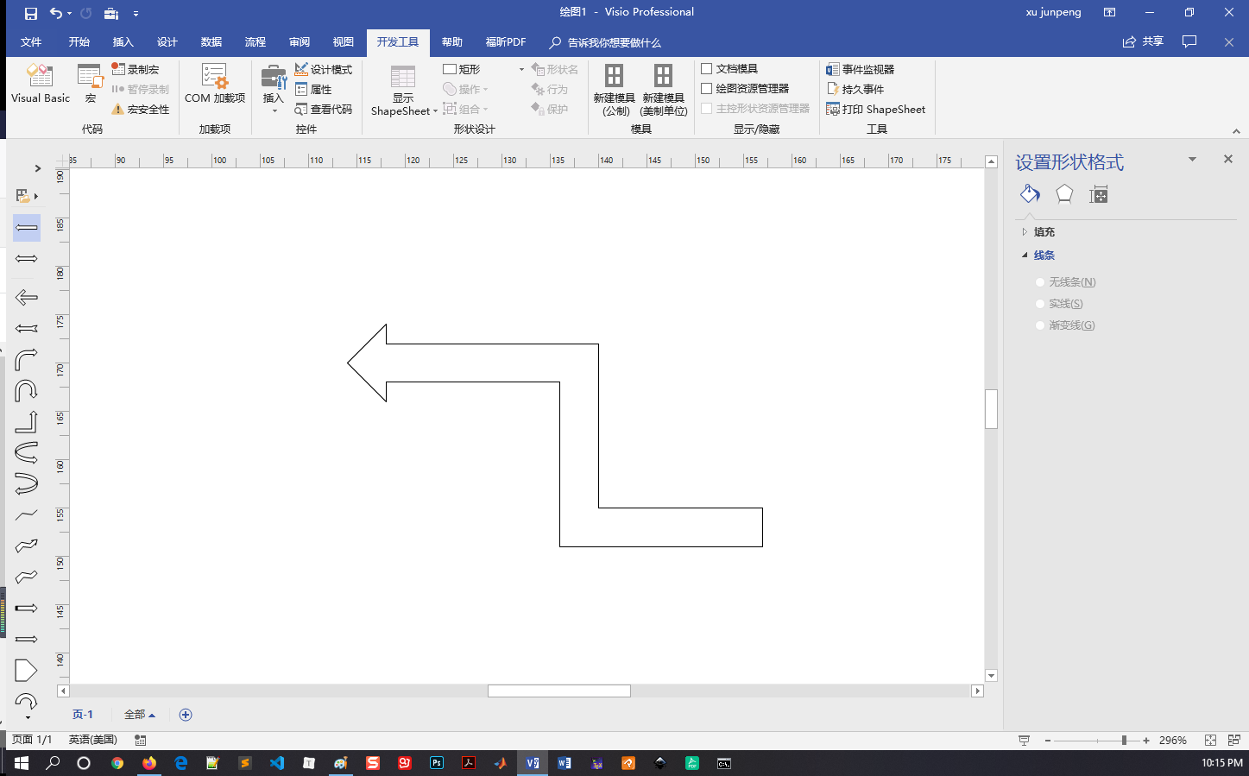Toggle Drawing Explorer (绘图资源管理器) checkbox
The height and width of the screenshot is (776, 1249).
coord(706,88)
